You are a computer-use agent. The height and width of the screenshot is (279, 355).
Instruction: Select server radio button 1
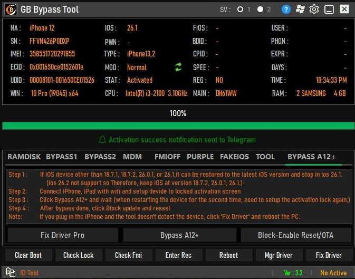(240, 9)
